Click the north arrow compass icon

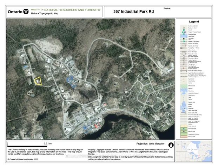(x=171, y=144)
